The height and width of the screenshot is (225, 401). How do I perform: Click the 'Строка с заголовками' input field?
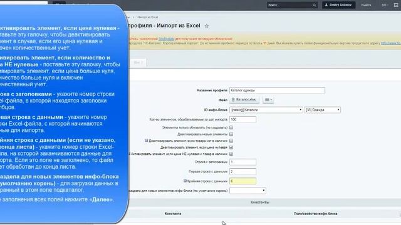[x=242, y=162]
